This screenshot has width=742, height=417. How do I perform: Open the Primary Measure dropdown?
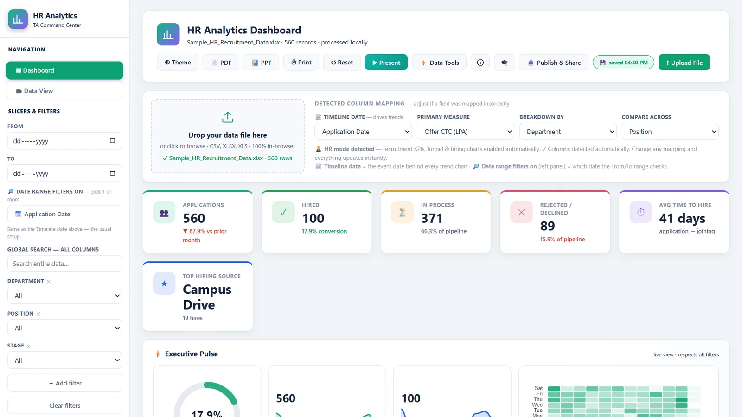(466, 132)
